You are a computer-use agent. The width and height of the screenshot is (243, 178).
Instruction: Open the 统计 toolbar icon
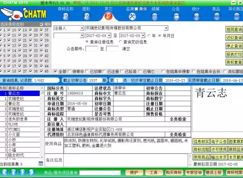point(196,16)
